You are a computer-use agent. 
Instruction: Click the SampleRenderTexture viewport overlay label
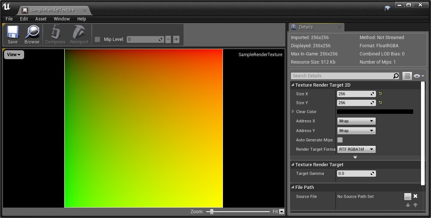click(x=260, y=54)
